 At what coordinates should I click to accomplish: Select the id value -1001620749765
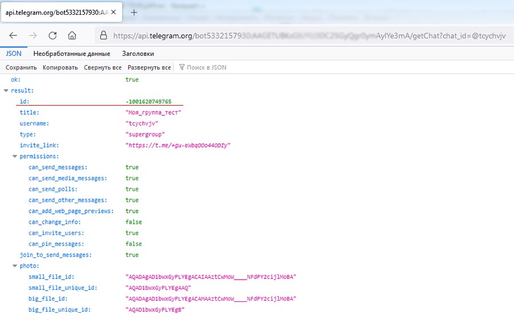pyautogui.click(x=148, y=102)
